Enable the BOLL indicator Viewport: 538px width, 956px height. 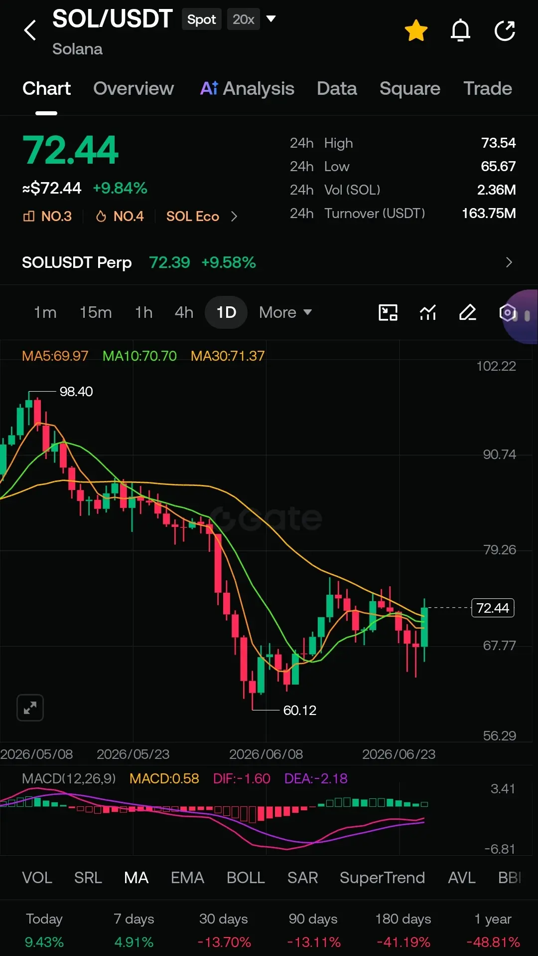[246, 878]
